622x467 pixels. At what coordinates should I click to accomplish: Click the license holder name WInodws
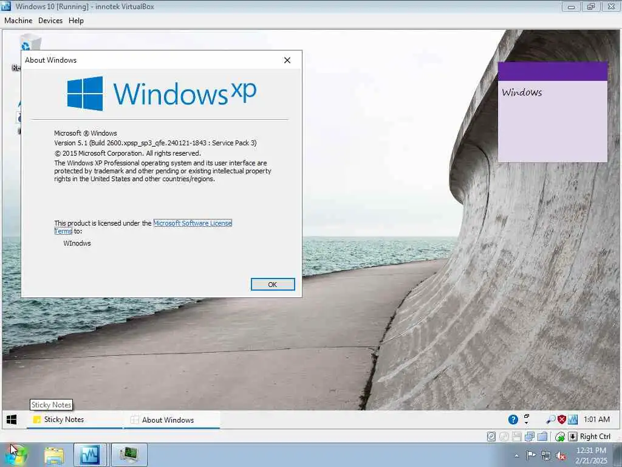click(77, 243)
